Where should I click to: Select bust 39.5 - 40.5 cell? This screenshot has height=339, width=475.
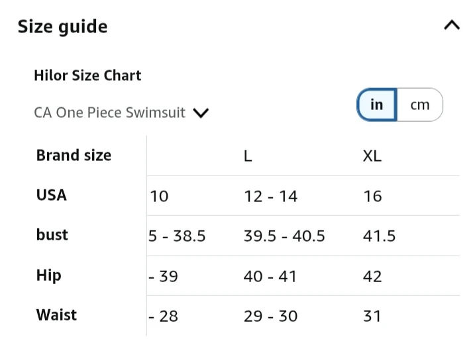pos(284,236)
